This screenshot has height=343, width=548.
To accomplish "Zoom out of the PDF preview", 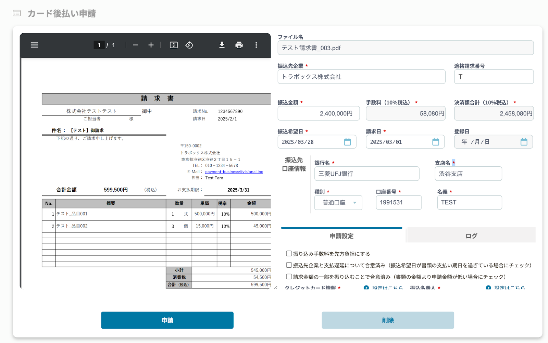I will (x=136, y=45).
